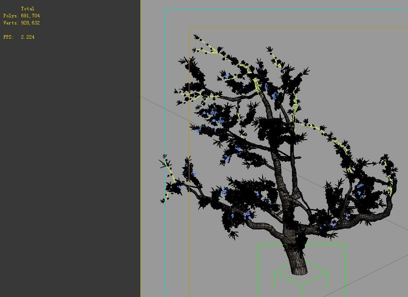Click the Verts: 928,632 statistic
408x297 pixels.
[x=21, y=23]
